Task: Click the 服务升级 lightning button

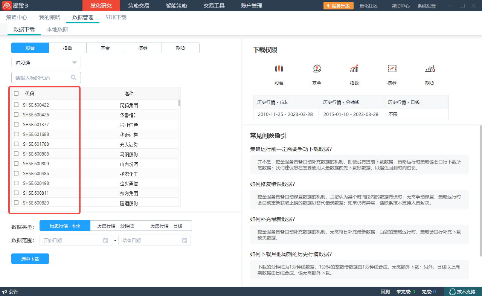Action: (339, 6)
